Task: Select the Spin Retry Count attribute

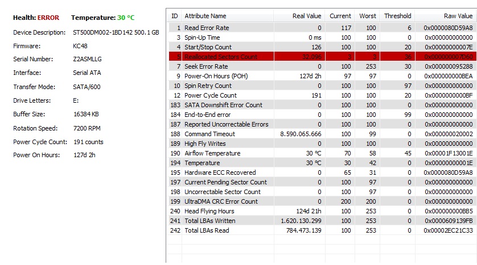Action: click(322, 86)
